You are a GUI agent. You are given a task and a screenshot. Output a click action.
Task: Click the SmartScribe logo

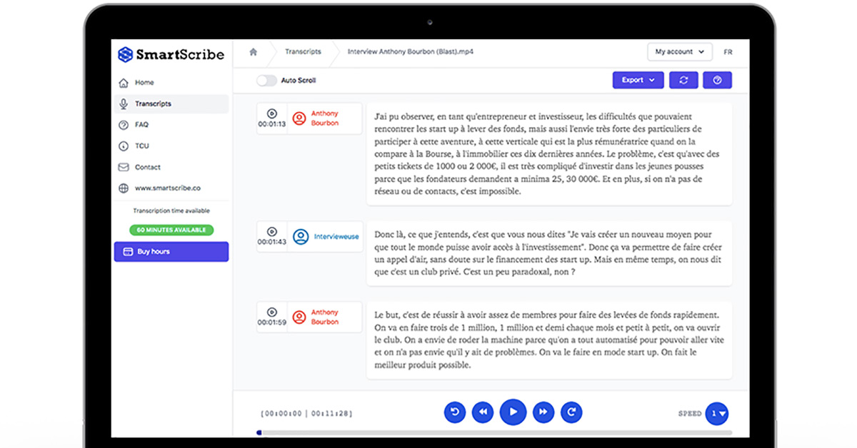(171, 54)
